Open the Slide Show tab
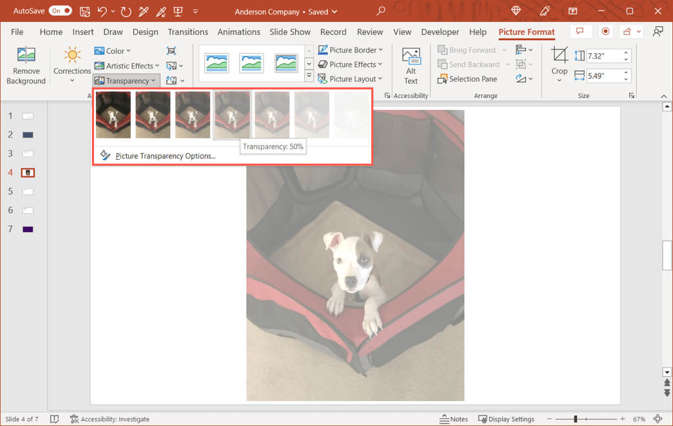The height and width of the screenshot is (426, 673). pyautogui.click(x=290, y=32)
